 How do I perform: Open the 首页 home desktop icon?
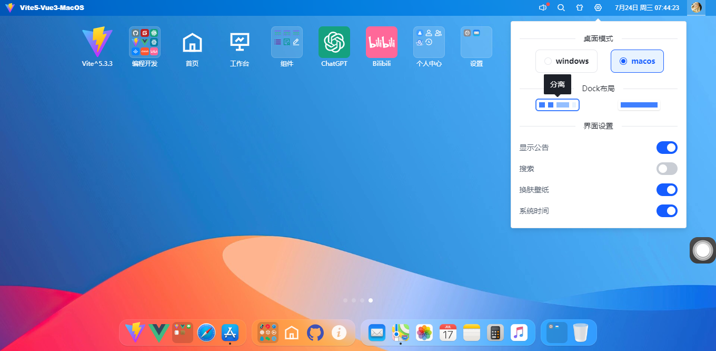point(192,42)
